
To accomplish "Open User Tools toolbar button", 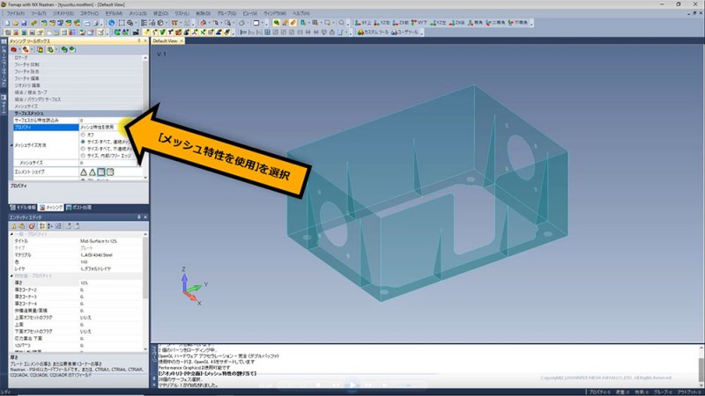I will click(404, 33).
